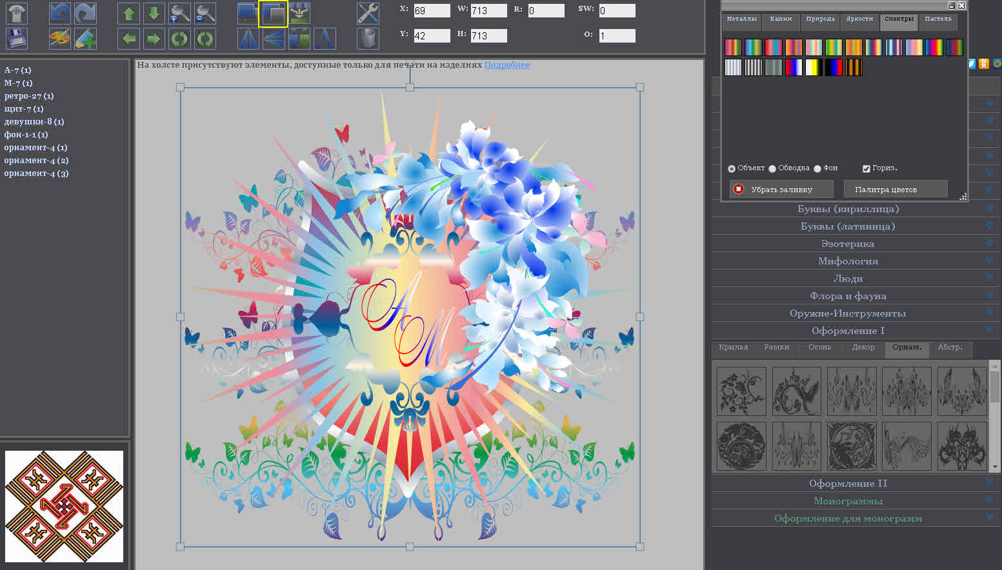
Task: Open the Подробнее link
Action: point(506,65)
